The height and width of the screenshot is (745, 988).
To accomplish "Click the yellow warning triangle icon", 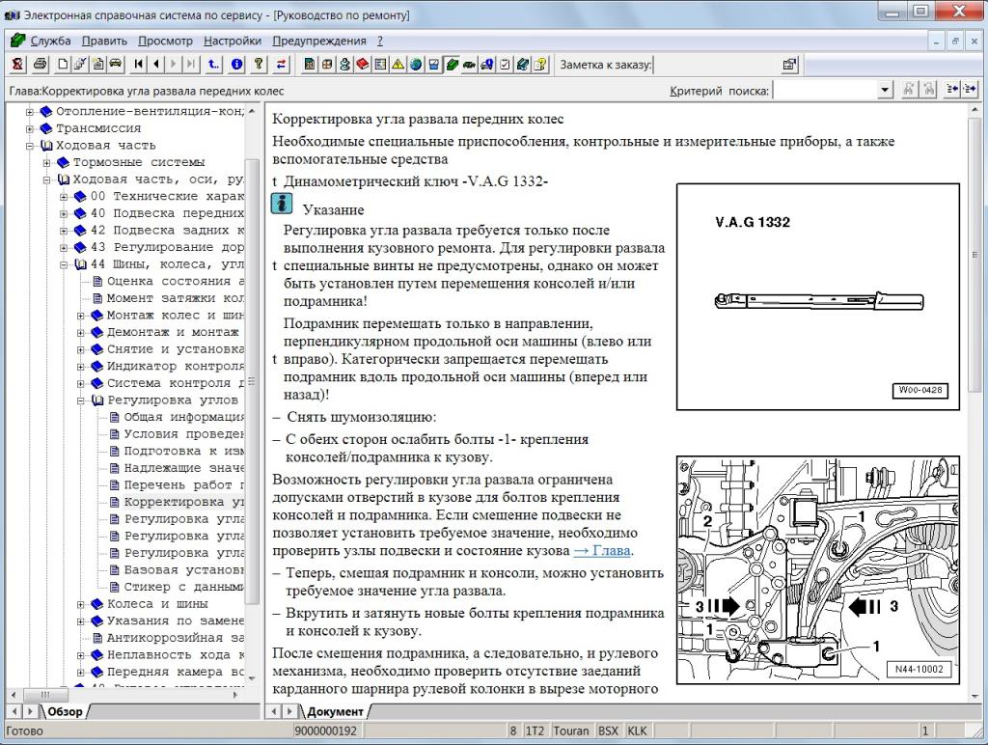I will pyautogui.click(x=398, y=65).
